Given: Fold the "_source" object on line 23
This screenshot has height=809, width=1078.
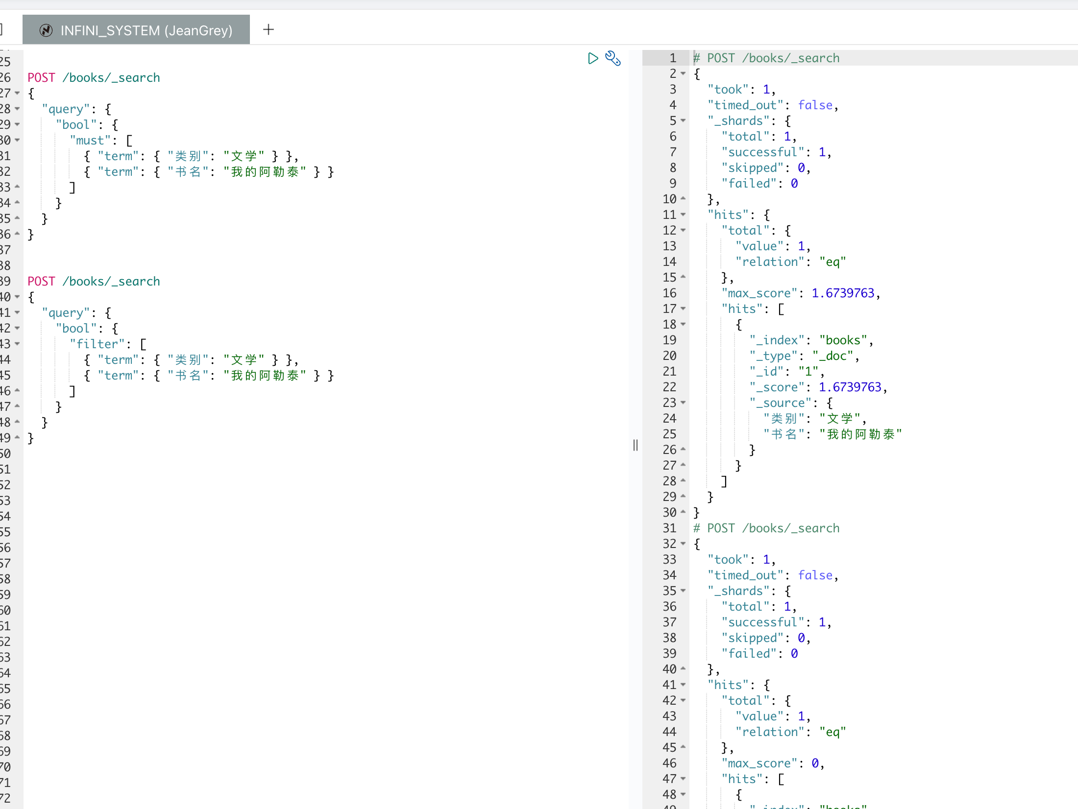Looking at the screenshot, I should pyautogui.click(x=683, y=403).
